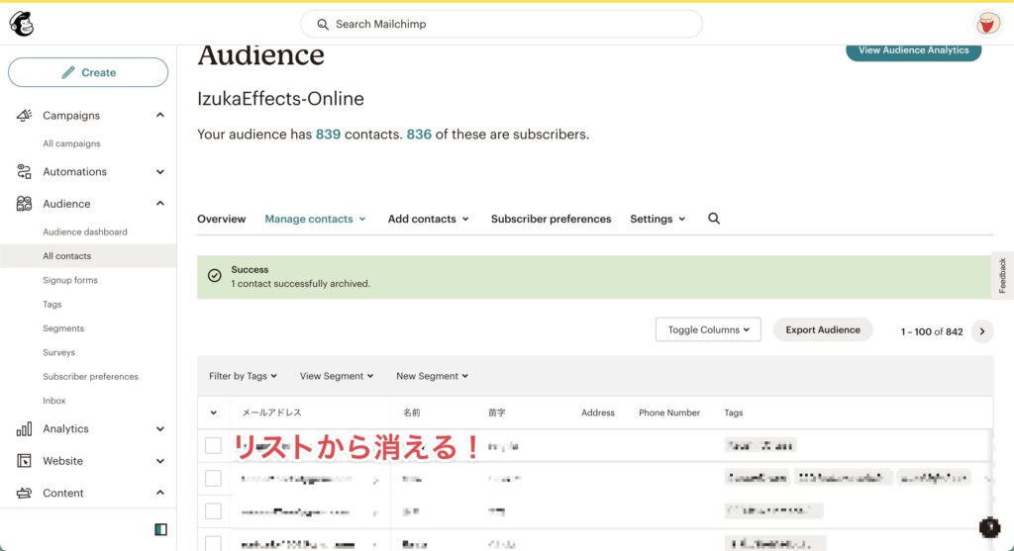Open Segments in sidebar
The image size is (1014, 551).
(63, 328)
